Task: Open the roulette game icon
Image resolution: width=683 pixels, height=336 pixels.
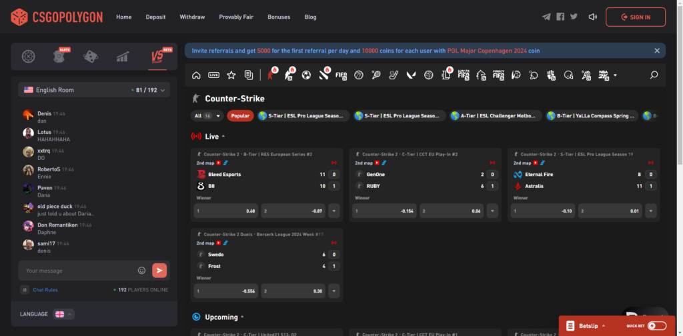Action: 28,57
